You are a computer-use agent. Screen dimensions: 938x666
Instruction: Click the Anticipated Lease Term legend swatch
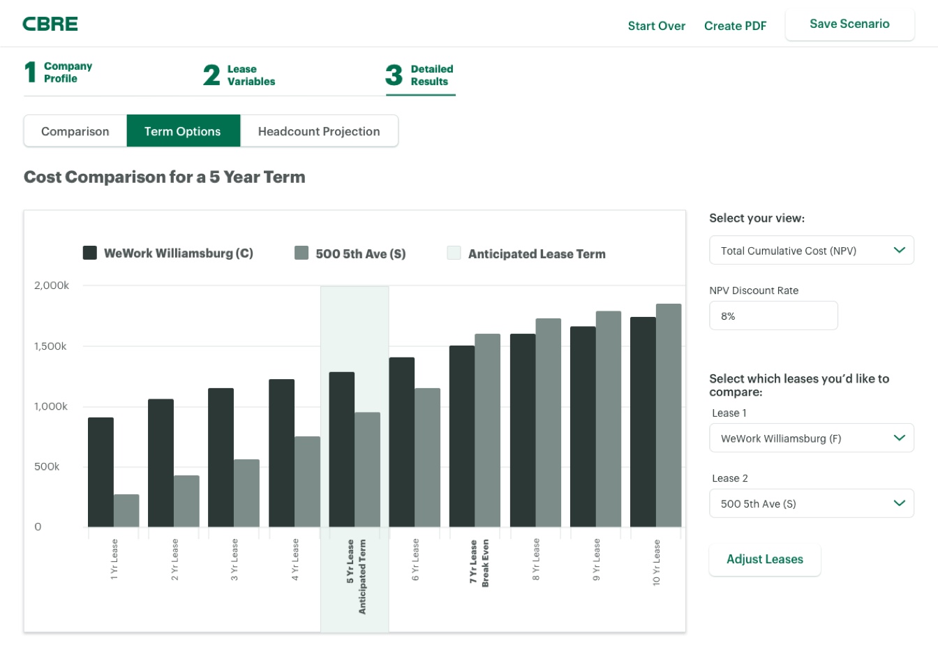pyautogui.click(x=454, y=253)
